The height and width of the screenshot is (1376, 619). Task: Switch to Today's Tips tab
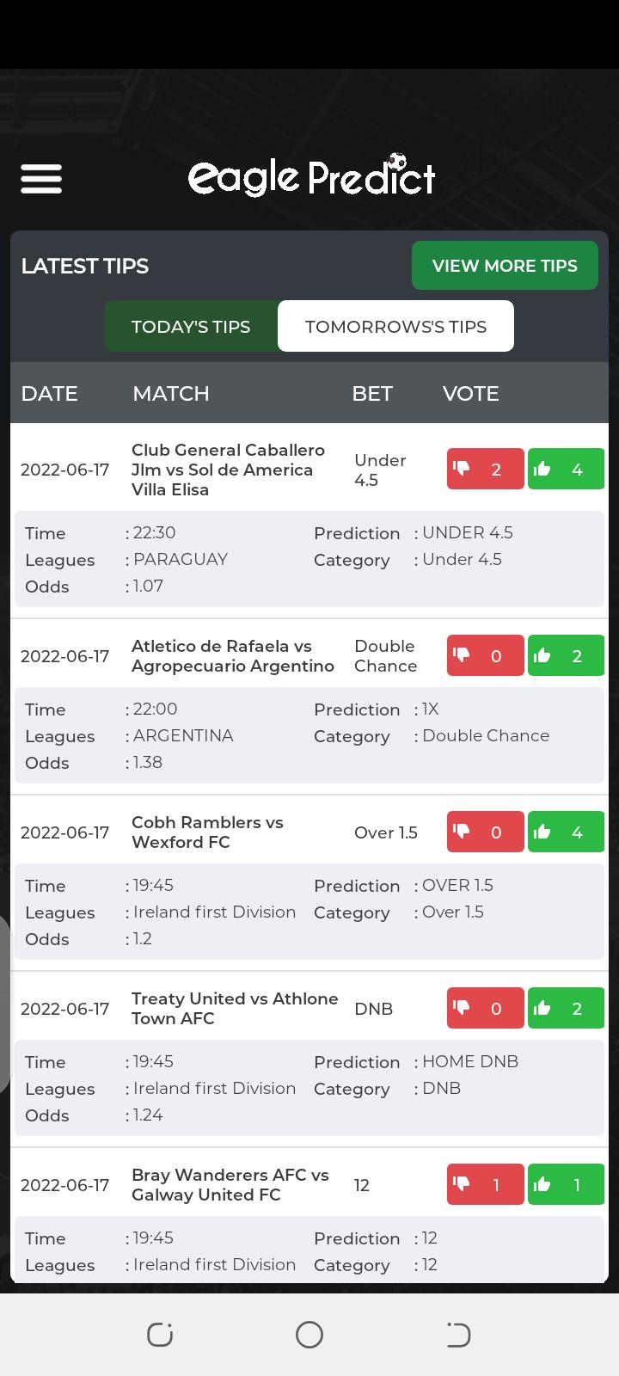(x=191, y=326)
